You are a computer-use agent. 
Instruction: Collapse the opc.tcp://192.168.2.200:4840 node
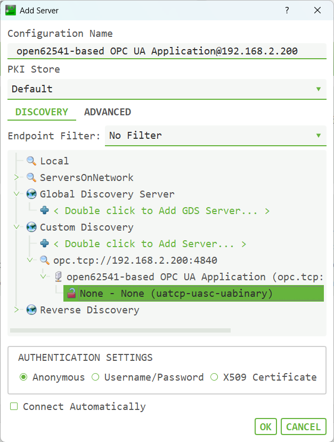coord(30,260)
